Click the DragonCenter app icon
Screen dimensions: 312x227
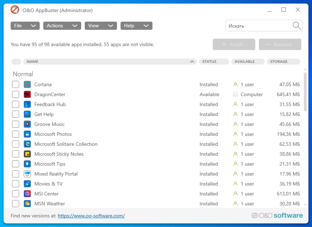click(27, 94)
